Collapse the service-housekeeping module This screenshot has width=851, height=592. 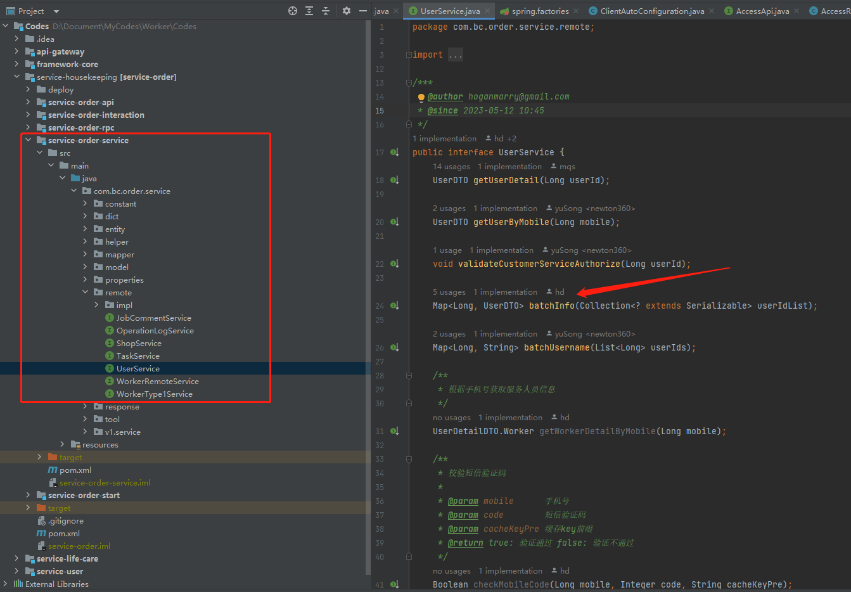pyautogui.click(x=17, y=77)
